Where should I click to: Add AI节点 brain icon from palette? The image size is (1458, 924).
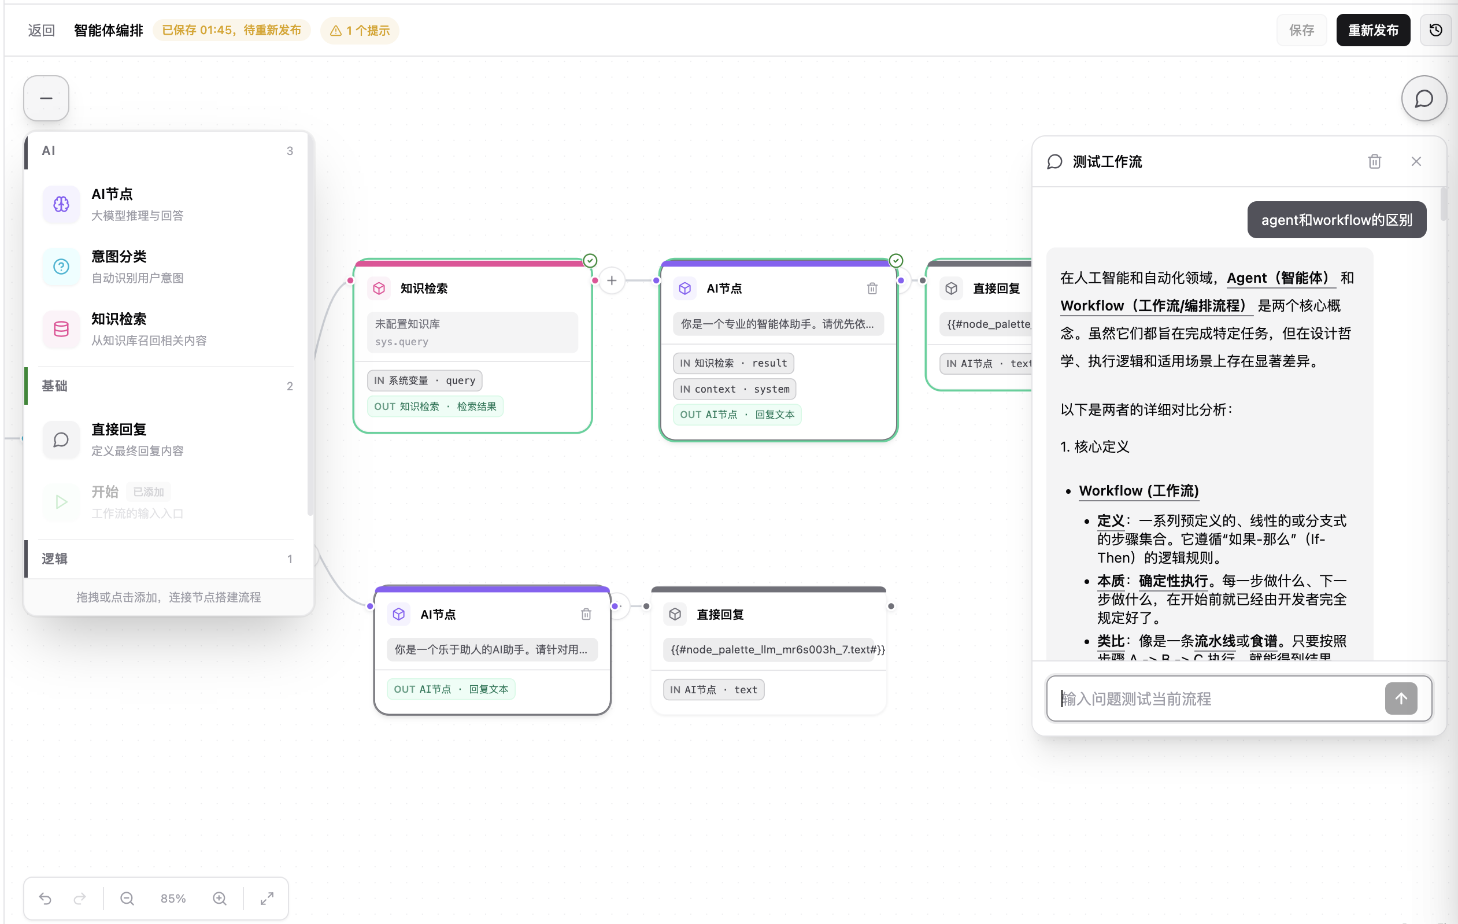click(61, 204)
